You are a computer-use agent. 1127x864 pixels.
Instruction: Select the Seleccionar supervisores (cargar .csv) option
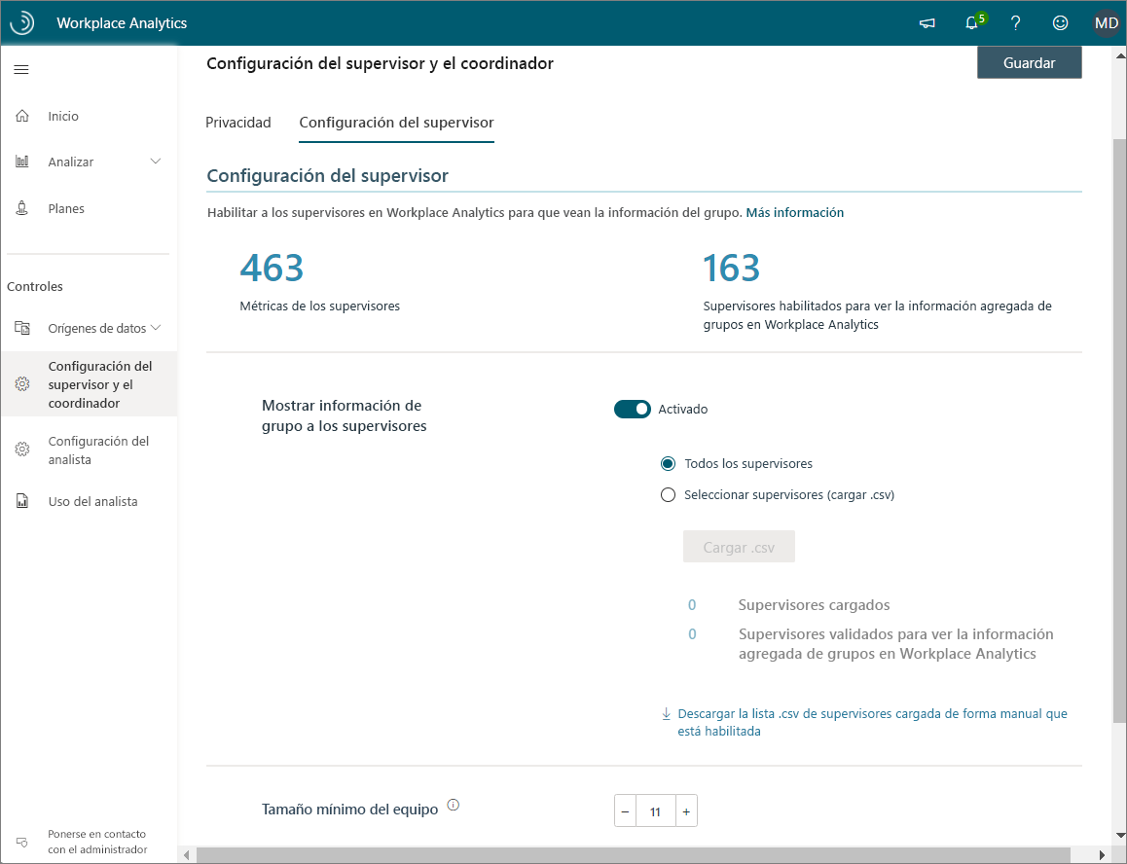668,494
